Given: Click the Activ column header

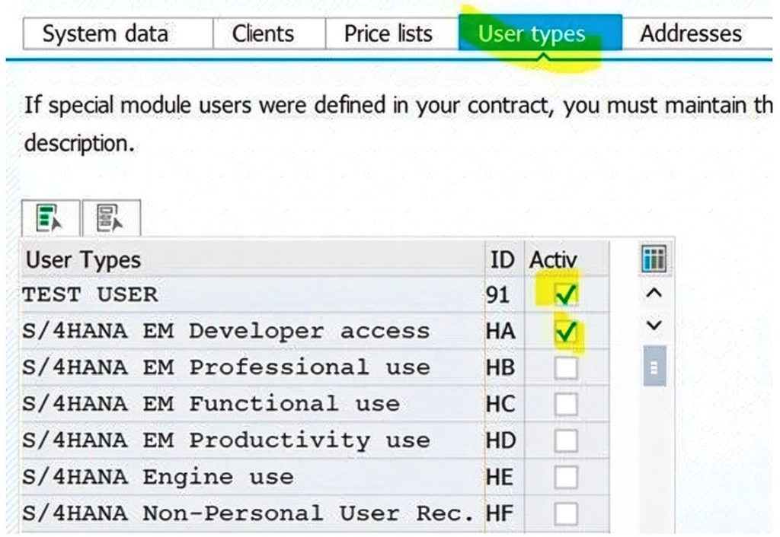Looking at the screenshot, I should 567,260.
